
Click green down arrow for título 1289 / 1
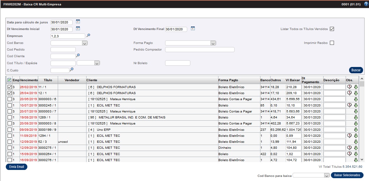(356, 118)
